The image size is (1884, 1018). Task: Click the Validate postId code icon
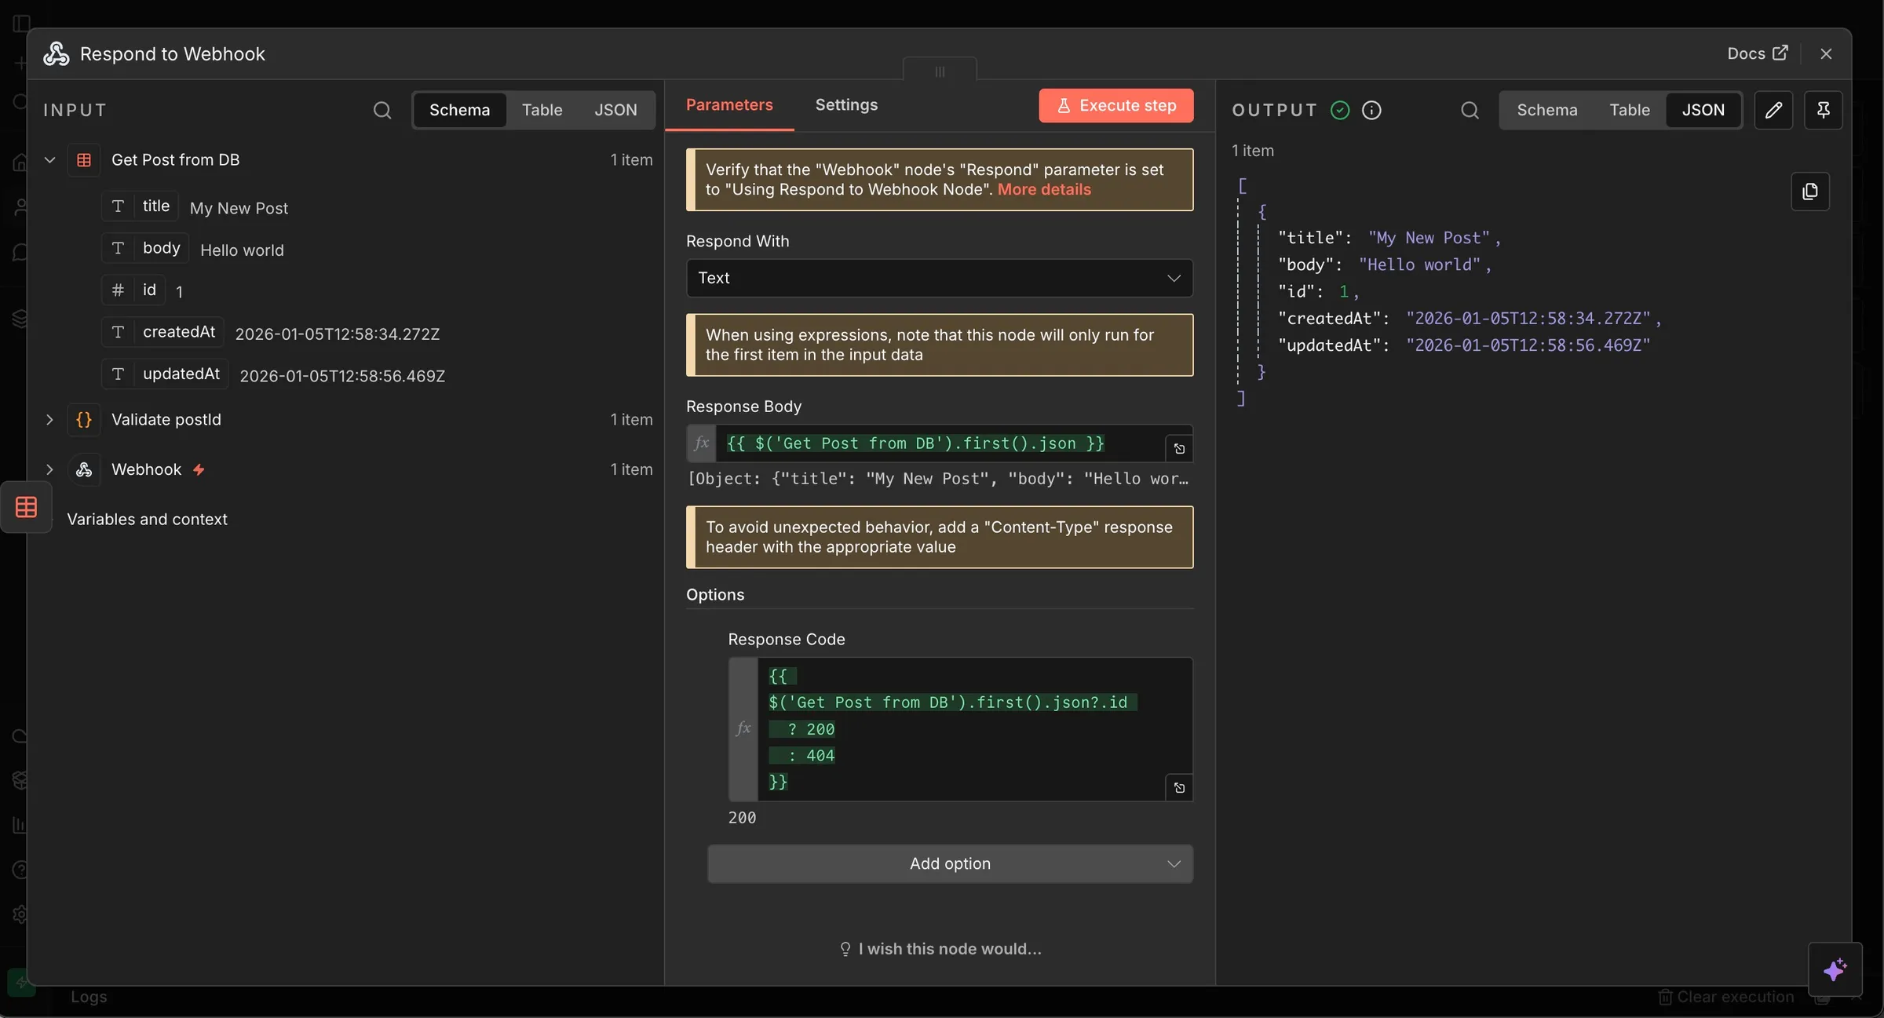[x=84, y=420]
